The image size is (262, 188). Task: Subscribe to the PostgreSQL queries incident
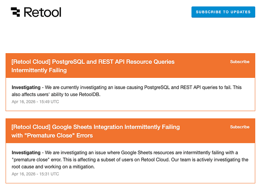[240, 62]
